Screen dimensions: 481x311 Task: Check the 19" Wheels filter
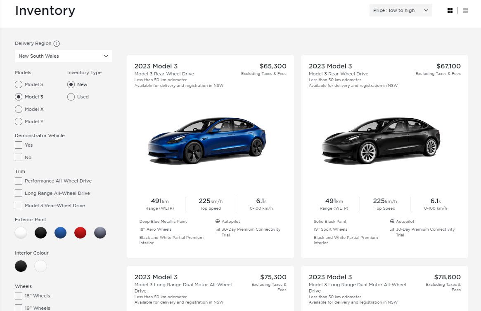[x=18, y=308]
